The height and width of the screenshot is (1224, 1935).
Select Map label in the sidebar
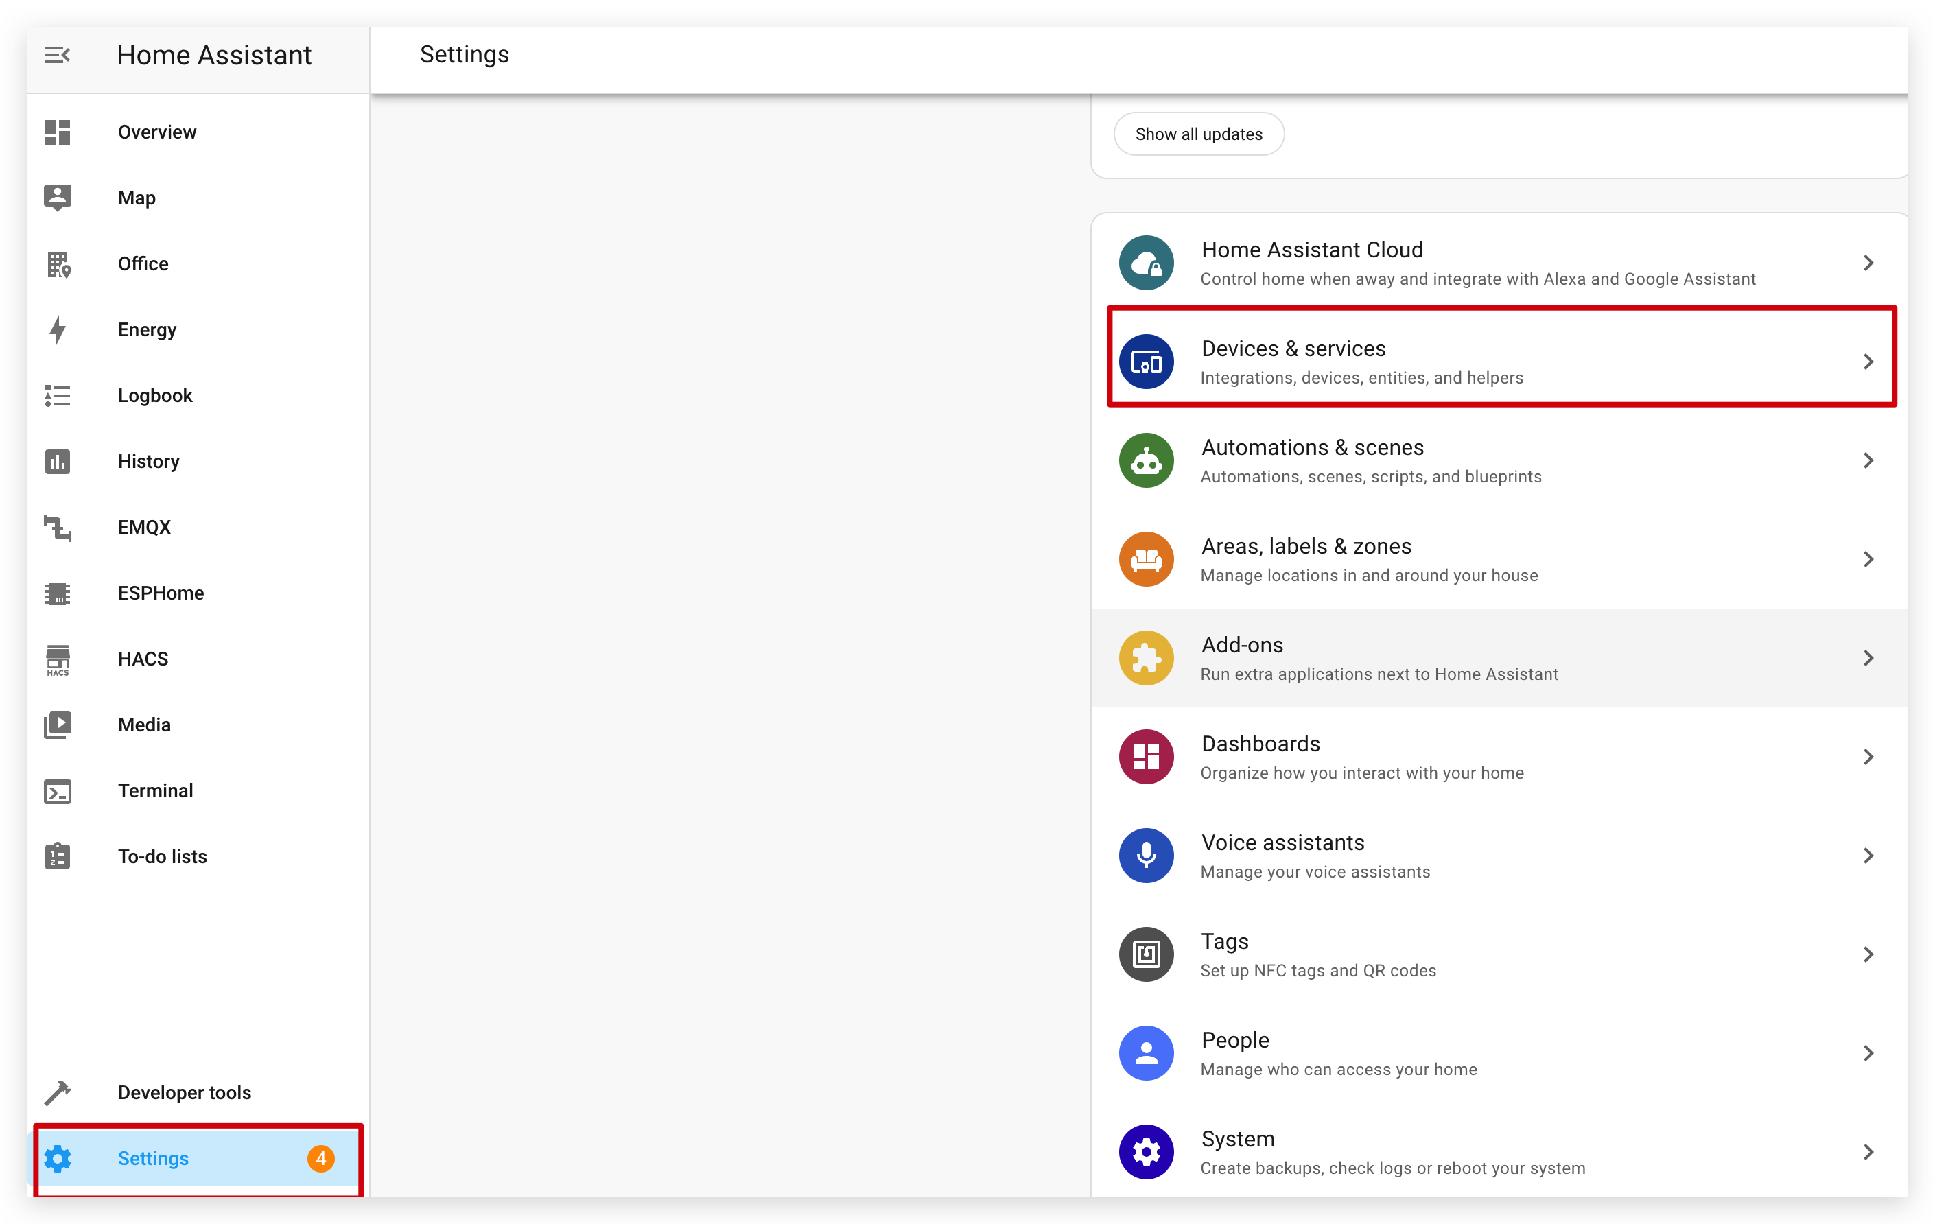point(137,198)
